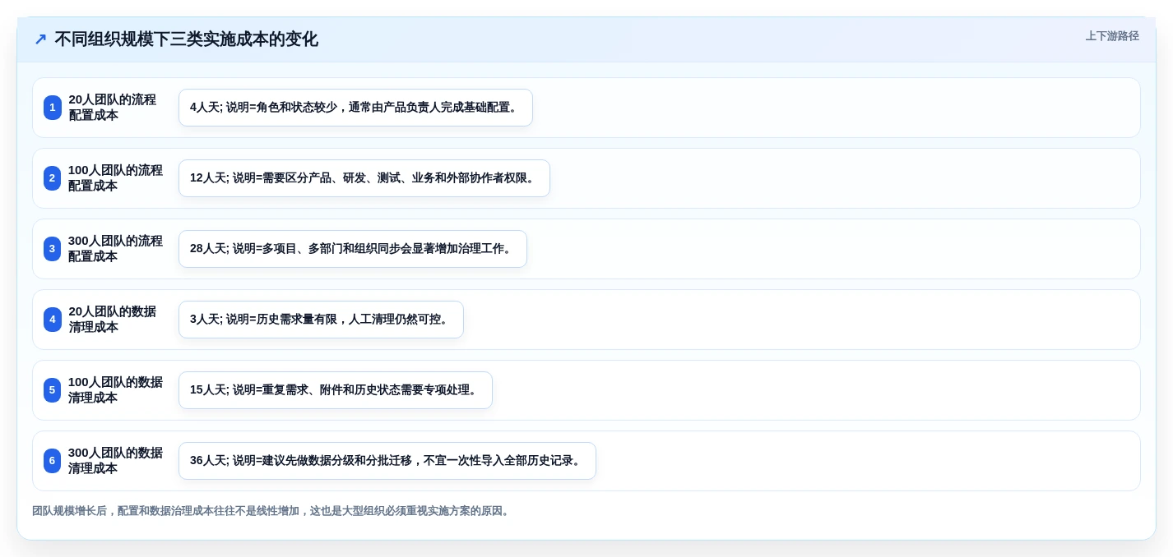Click number badge 4 for 20人团队的数据清理成本
The height and width of the screenshot is (557, 1173).
(x=53, y=320)
